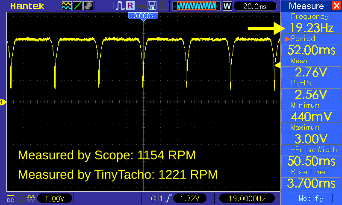Click the gray persistence display icon
This screenshot has width=342, height=205.
click(88, 6)
